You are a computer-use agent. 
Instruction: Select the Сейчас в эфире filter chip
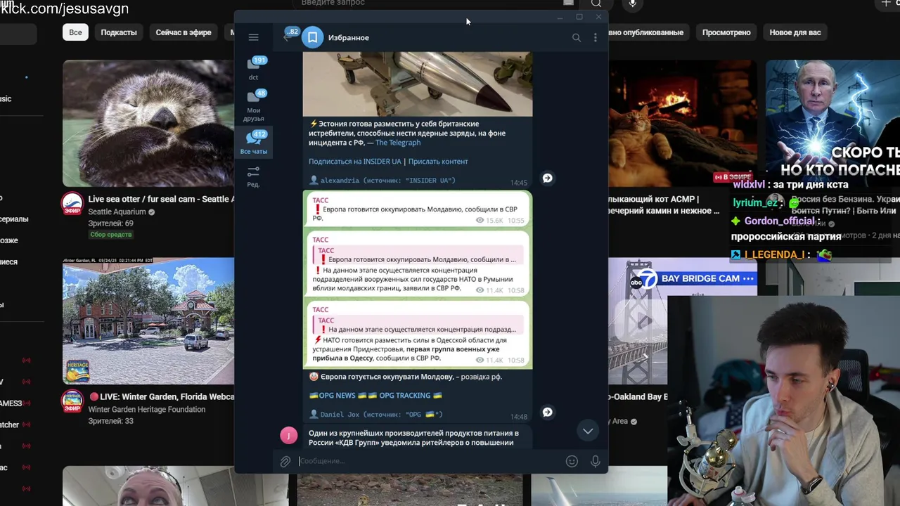(x=184, y=32)
